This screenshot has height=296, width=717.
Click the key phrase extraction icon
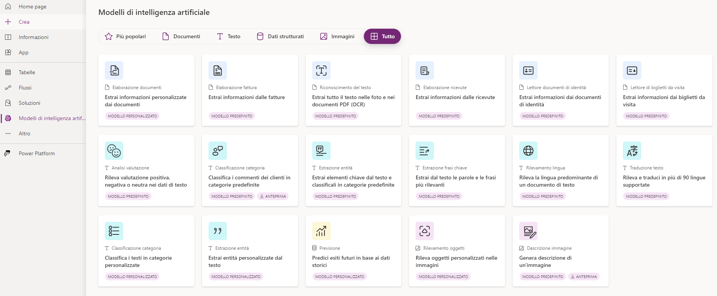coord(425,151)
